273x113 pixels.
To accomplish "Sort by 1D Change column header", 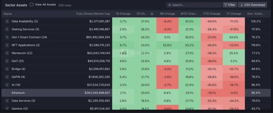I will (123, 14).
